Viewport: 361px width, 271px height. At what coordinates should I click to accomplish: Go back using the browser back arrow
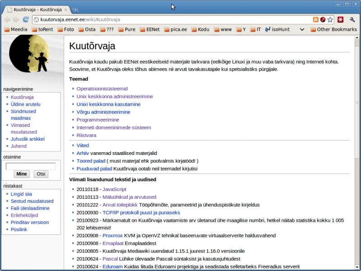click(7, 19)
